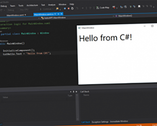
Task: Expand the arrow beside the red diagnostic icon
Action: click(117, 8)
